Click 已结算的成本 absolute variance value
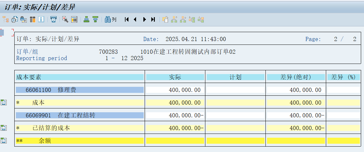 296,128
